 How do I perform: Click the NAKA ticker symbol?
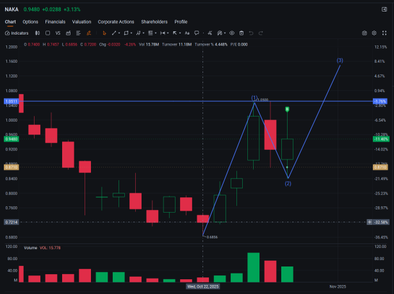12,10
